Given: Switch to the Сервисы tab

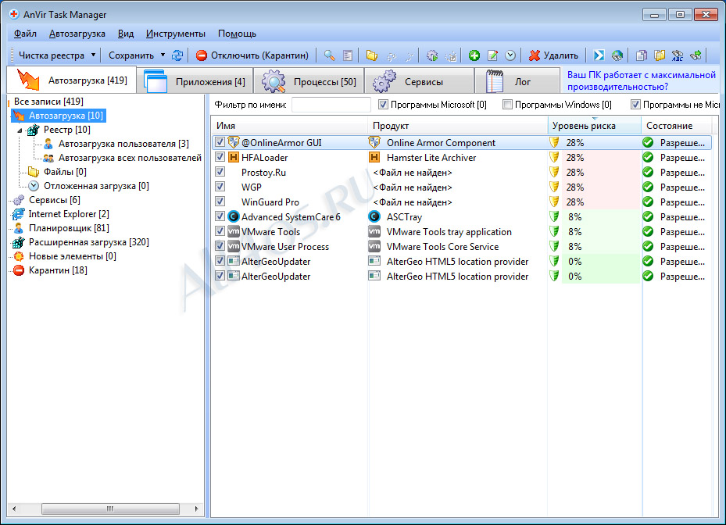Looking at the screenshot, I should 419,81.
